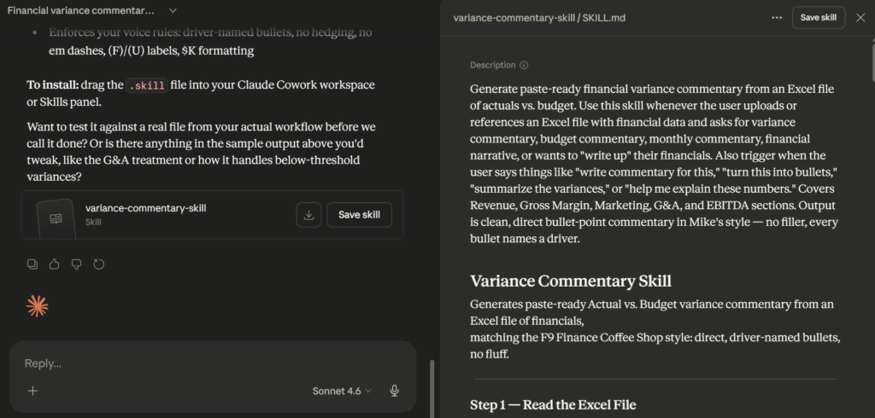Viewport: 875px width, 418px height.
Task: Click the variance-commentary-skill card title
Action: coord(145,208)
